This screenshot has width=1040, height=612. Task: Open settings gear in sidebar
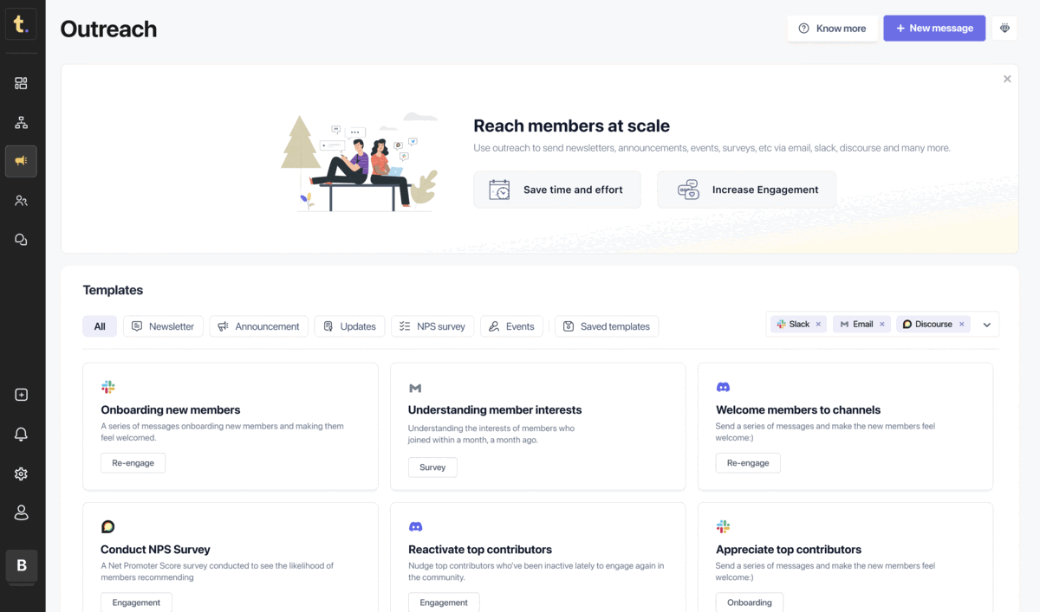(21, 473)
